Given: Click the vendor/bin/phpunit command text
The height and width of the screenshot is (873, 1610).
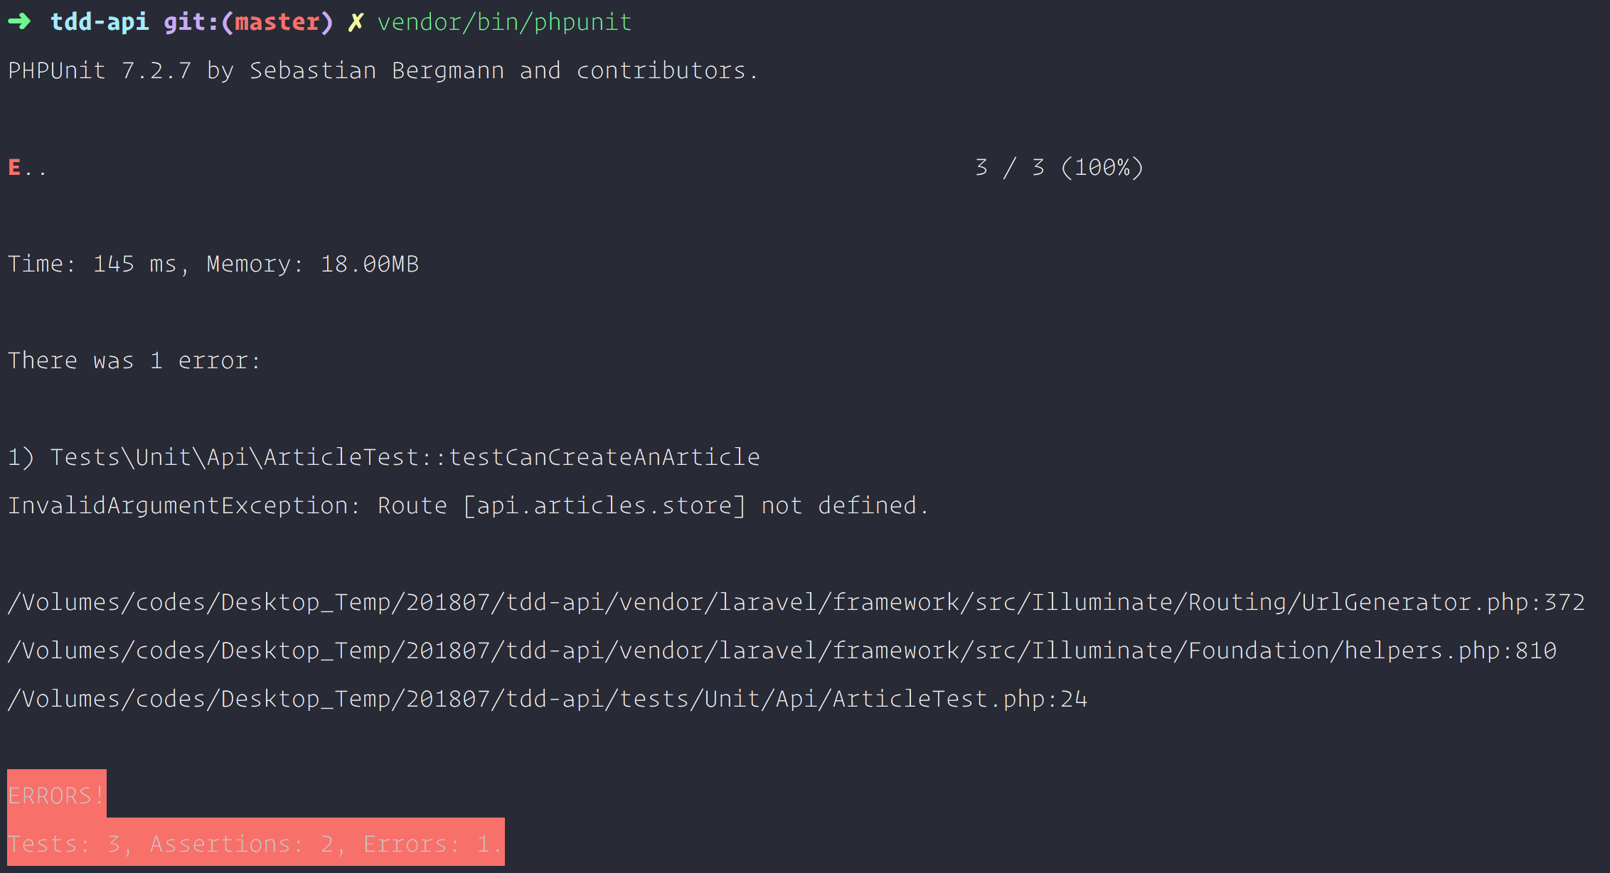Looking at the screenshot, I should pyautogui.click(x=504, y=23).
